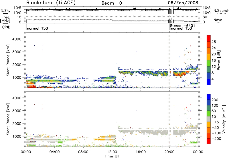This screenshot has height=158, width=229.
Task: Click the 'Freq. [MHz]' axis label
Action: click(5, 19)
